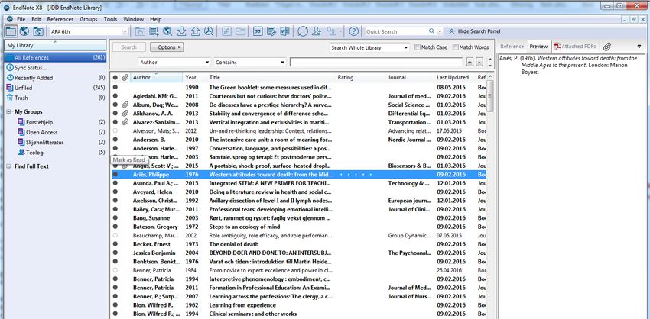Viewport: 650px width, 319px height.
Task: Toggle read status dot for Bateson, Gregory row
Action: [115, 227]
